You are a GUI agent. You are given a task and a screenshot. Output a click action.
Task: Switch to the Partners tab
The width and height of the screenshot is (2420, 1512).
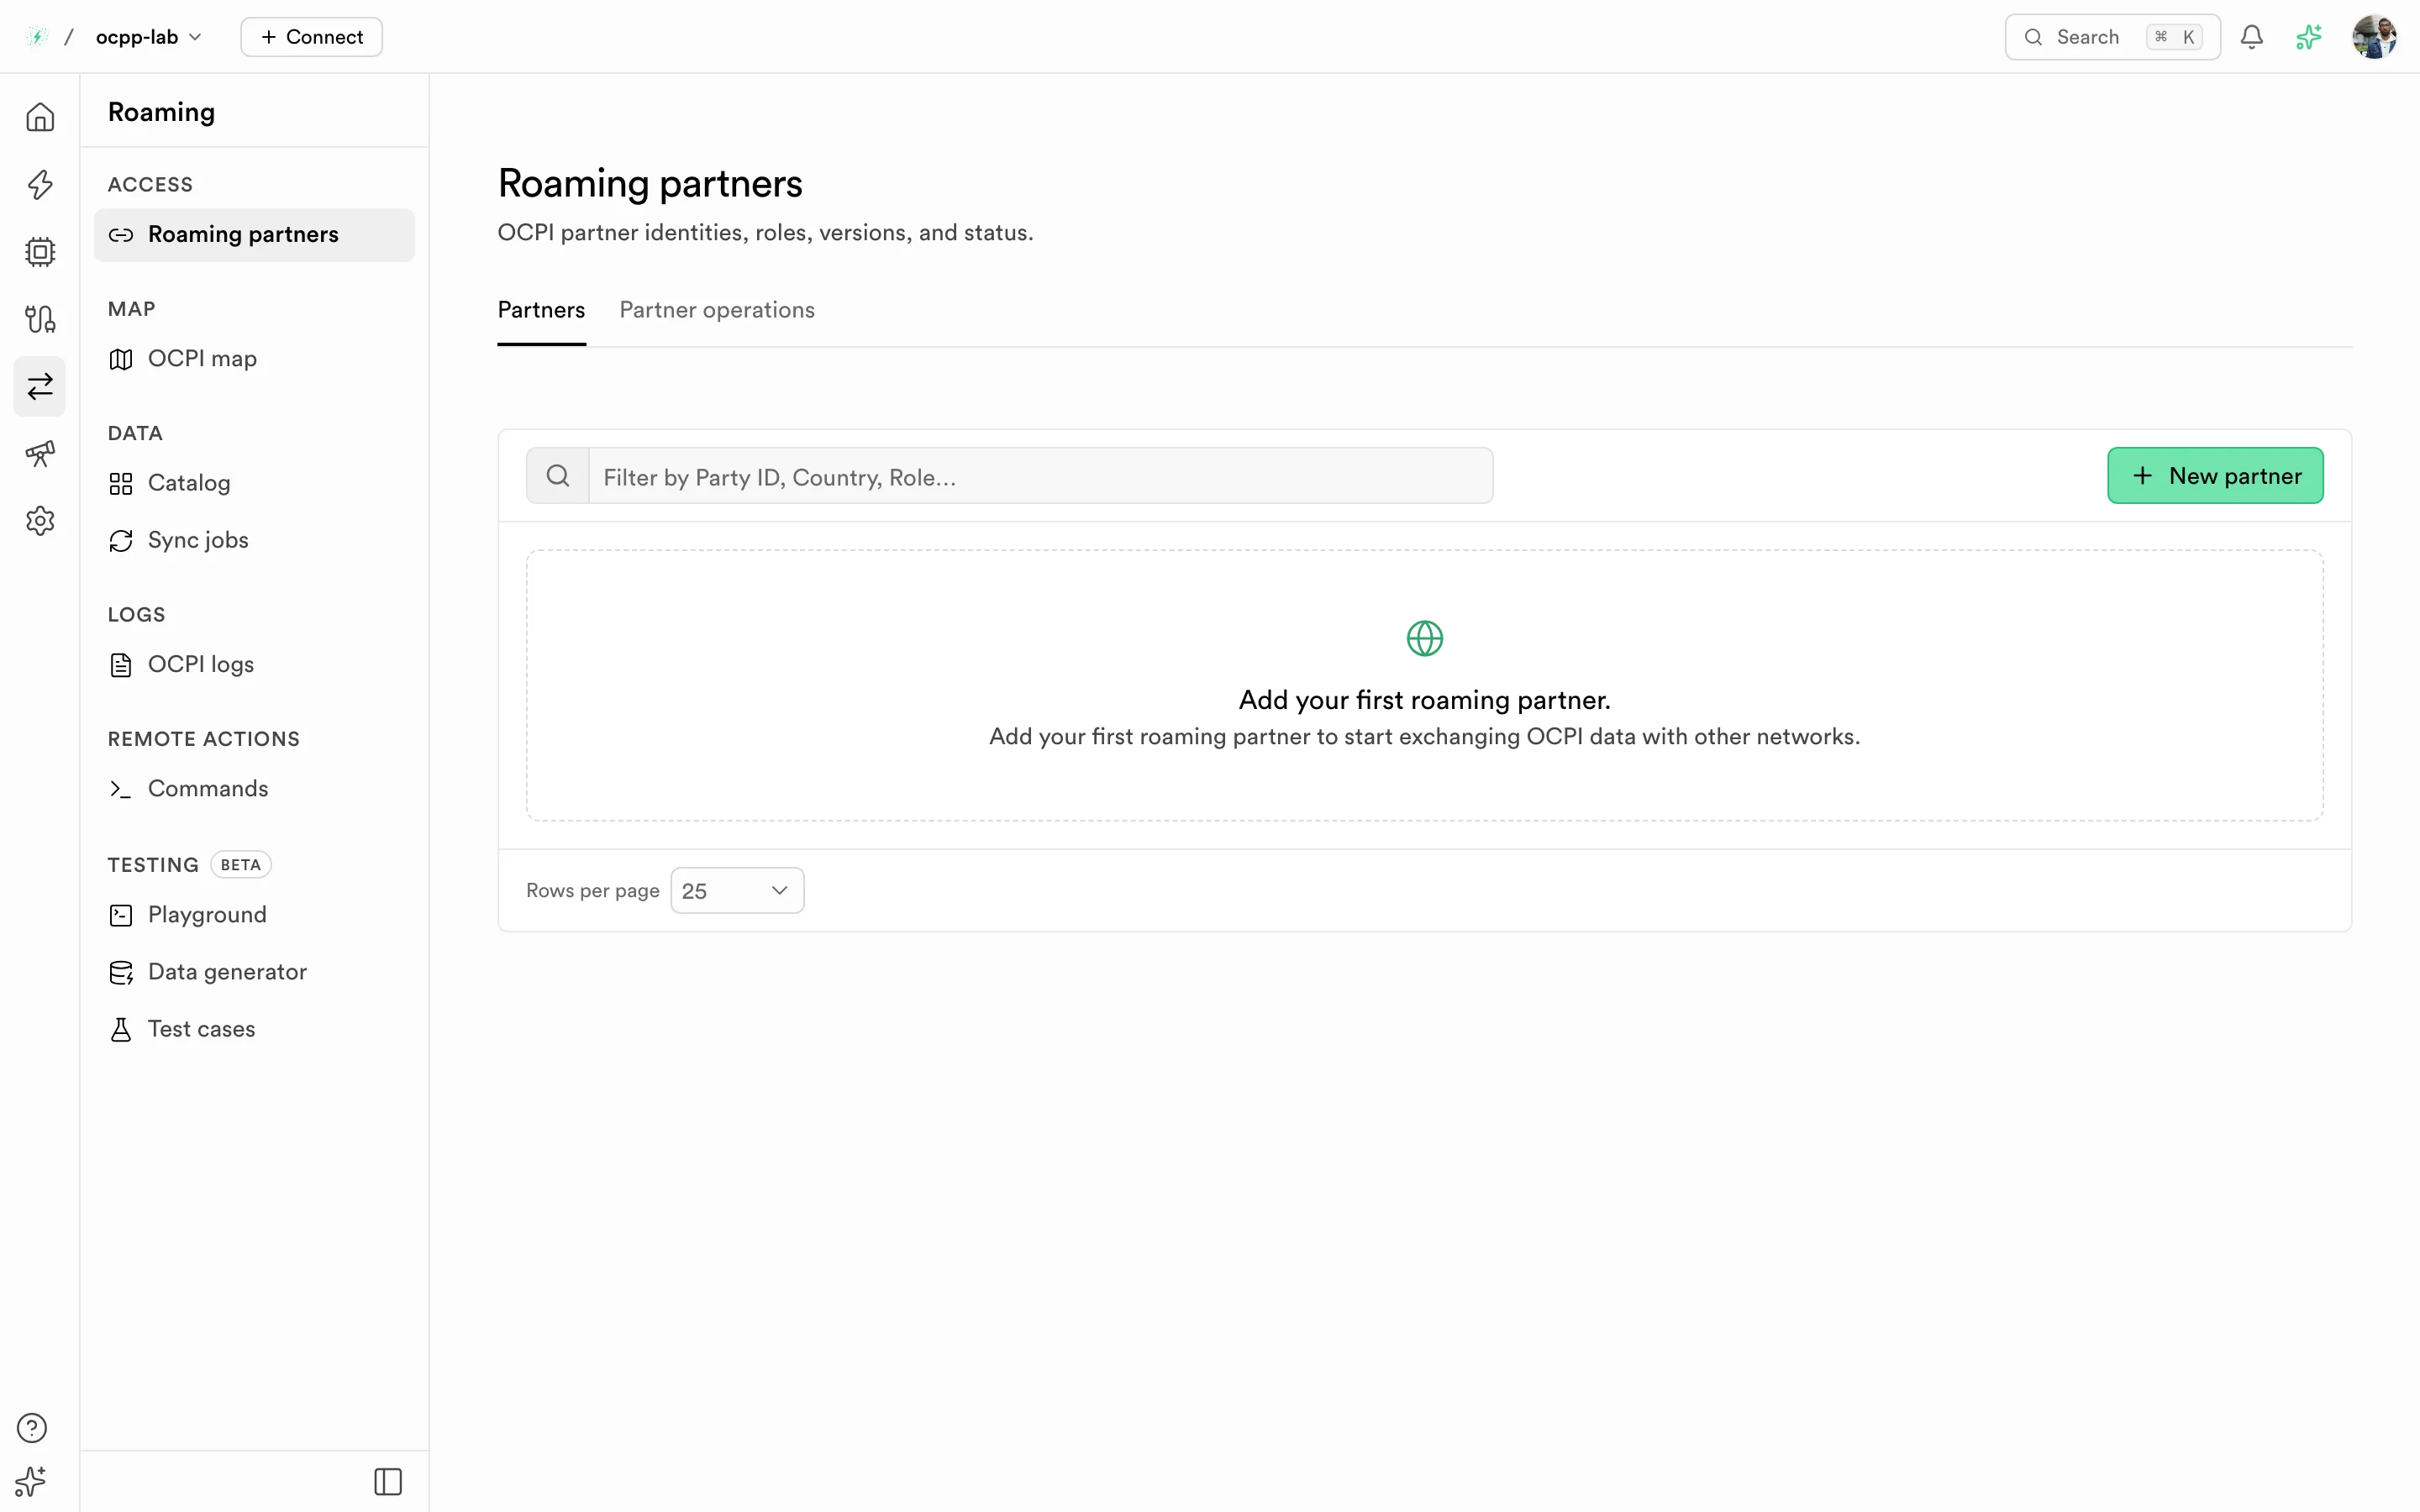tap(541, 310)
